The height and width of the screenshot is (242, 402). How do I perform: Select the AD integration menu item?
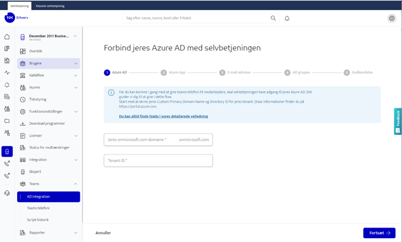click(x=49, y=196)
